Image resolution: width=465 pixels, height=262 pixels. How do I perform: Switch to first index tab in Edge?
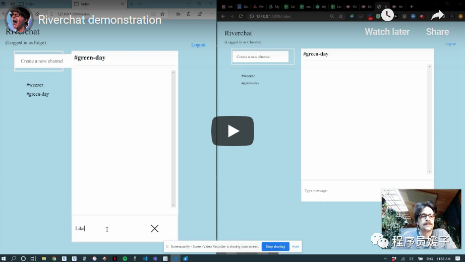coord(44,4)
